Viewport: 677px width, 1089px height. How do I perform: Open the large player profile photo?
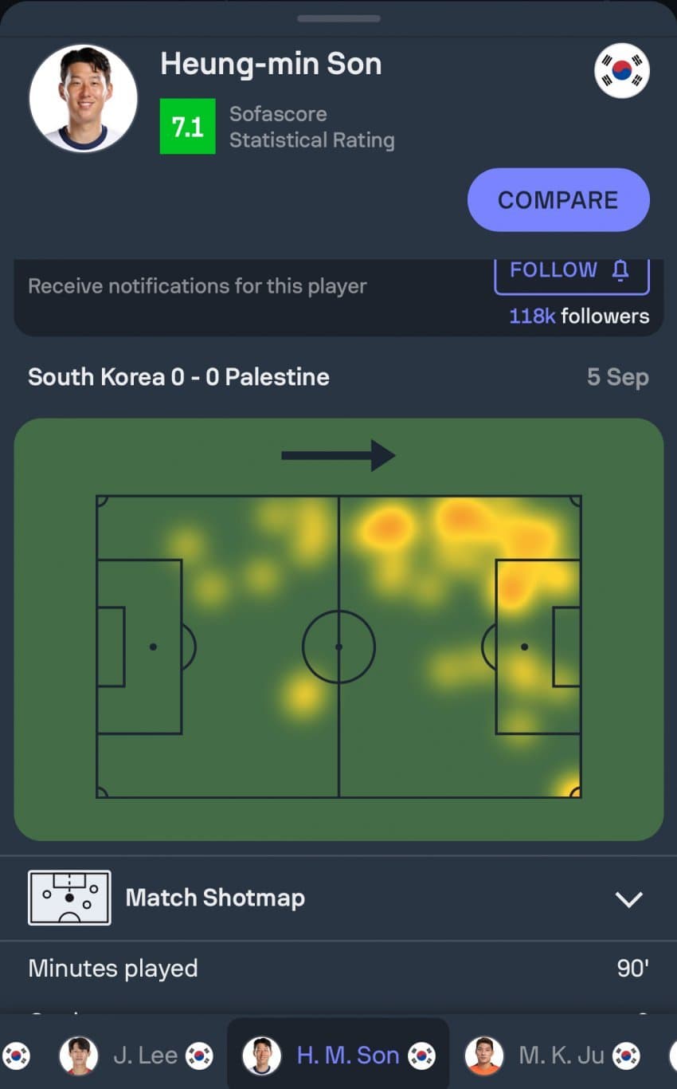pos(83,98)
